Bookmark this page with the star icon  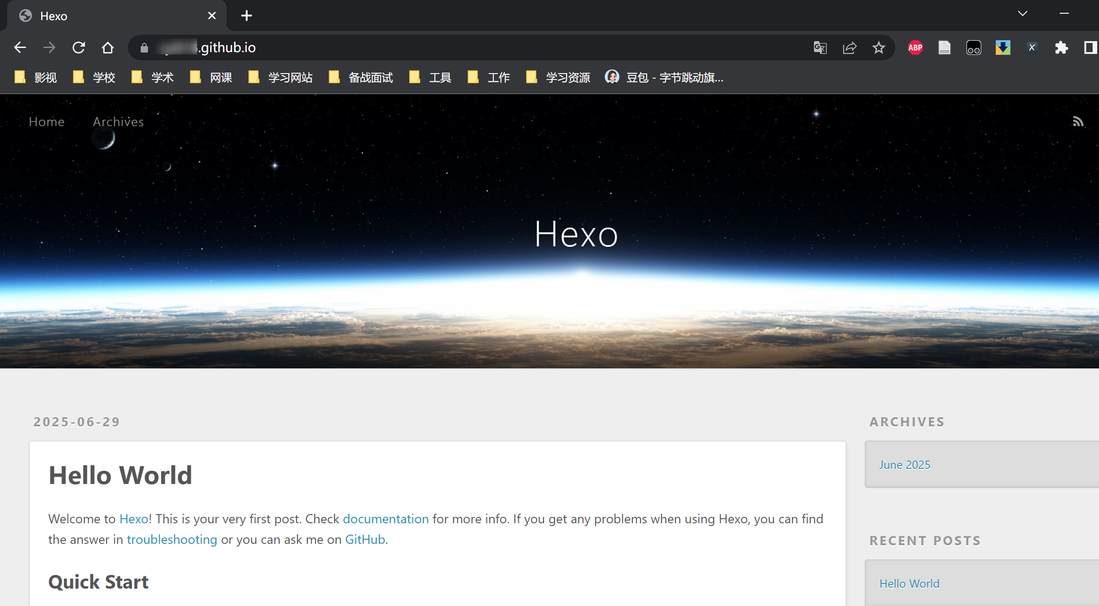click(x=879, y=48)
